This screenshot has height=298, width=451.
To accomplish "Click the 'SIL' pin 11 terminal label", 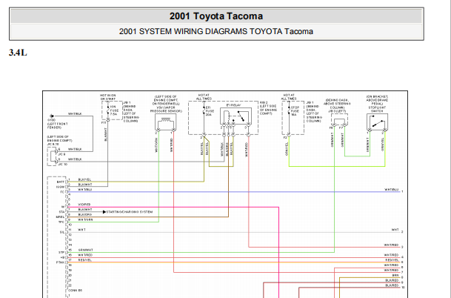I will (62, 232).
